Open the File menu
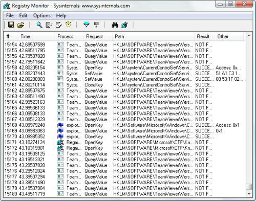This screenshot has height=201, width=256. pyautogui.click(x=10, y=16)
